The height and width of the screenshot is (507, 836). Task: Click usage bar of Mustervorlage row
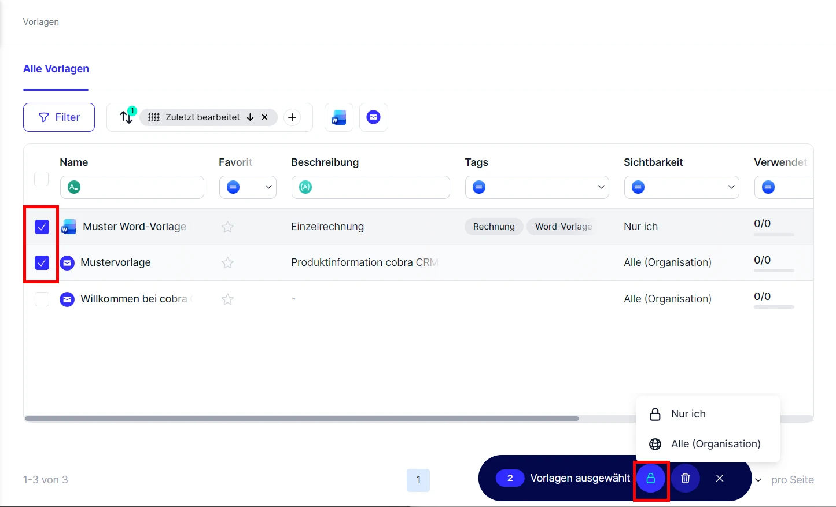tap(774, 271)
